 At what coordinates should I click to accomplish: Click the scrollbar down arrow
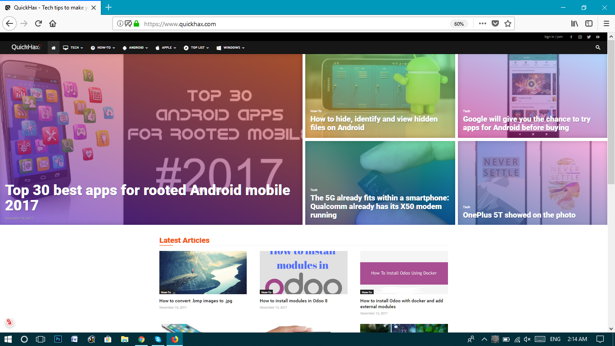[611, 329]
